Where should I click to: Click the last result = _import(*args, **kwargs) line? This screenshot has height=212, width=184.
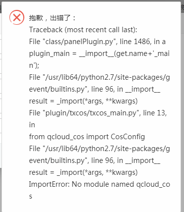pyautogui.click(x=83, y=172)
